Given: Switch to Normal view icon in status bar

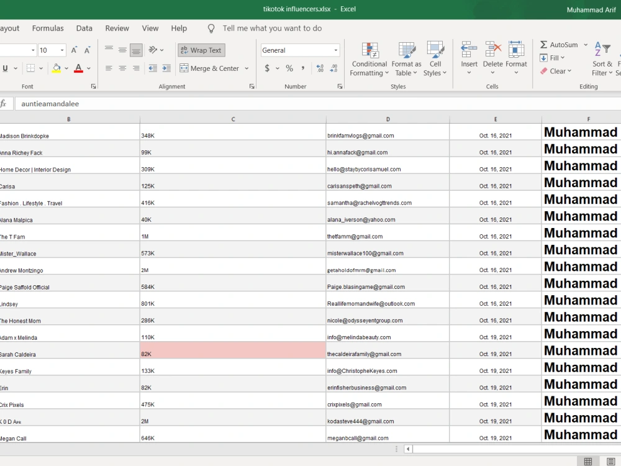Looking at the screenshot, I should pos(588,461).
